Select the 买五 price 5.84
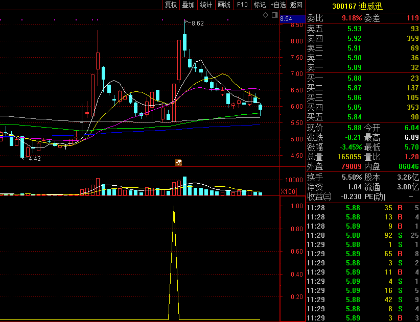 355,117
